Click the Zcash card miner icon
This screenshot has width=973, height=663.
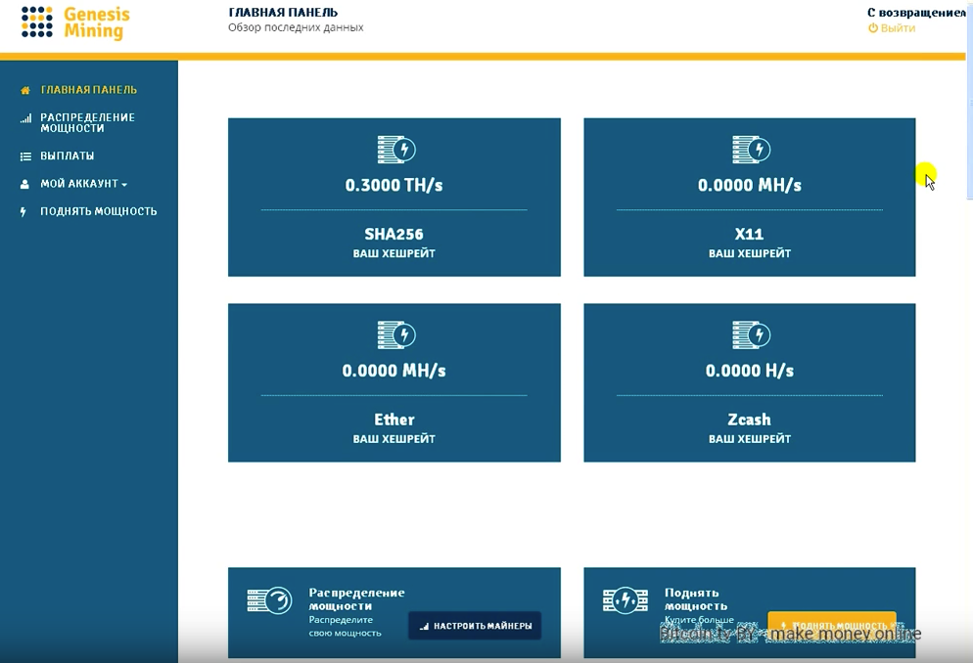pyautogui.click(x=751, y=335)
